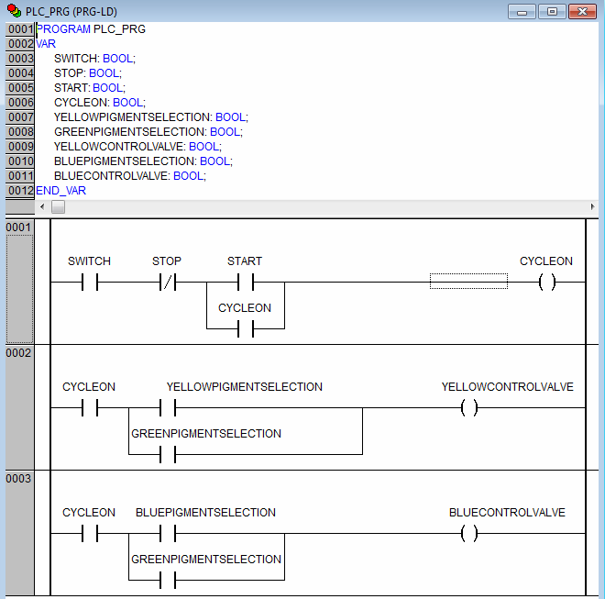605x599 pixels.
Task: Select the START contact in network 0001
Action: [x=246, y=282]
